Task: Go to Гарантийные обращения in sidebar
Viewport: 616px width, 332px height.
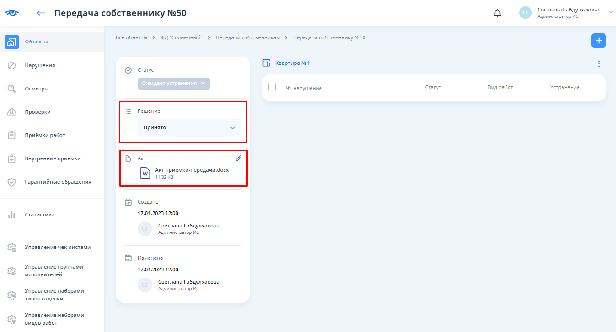Action: (58, 182)
